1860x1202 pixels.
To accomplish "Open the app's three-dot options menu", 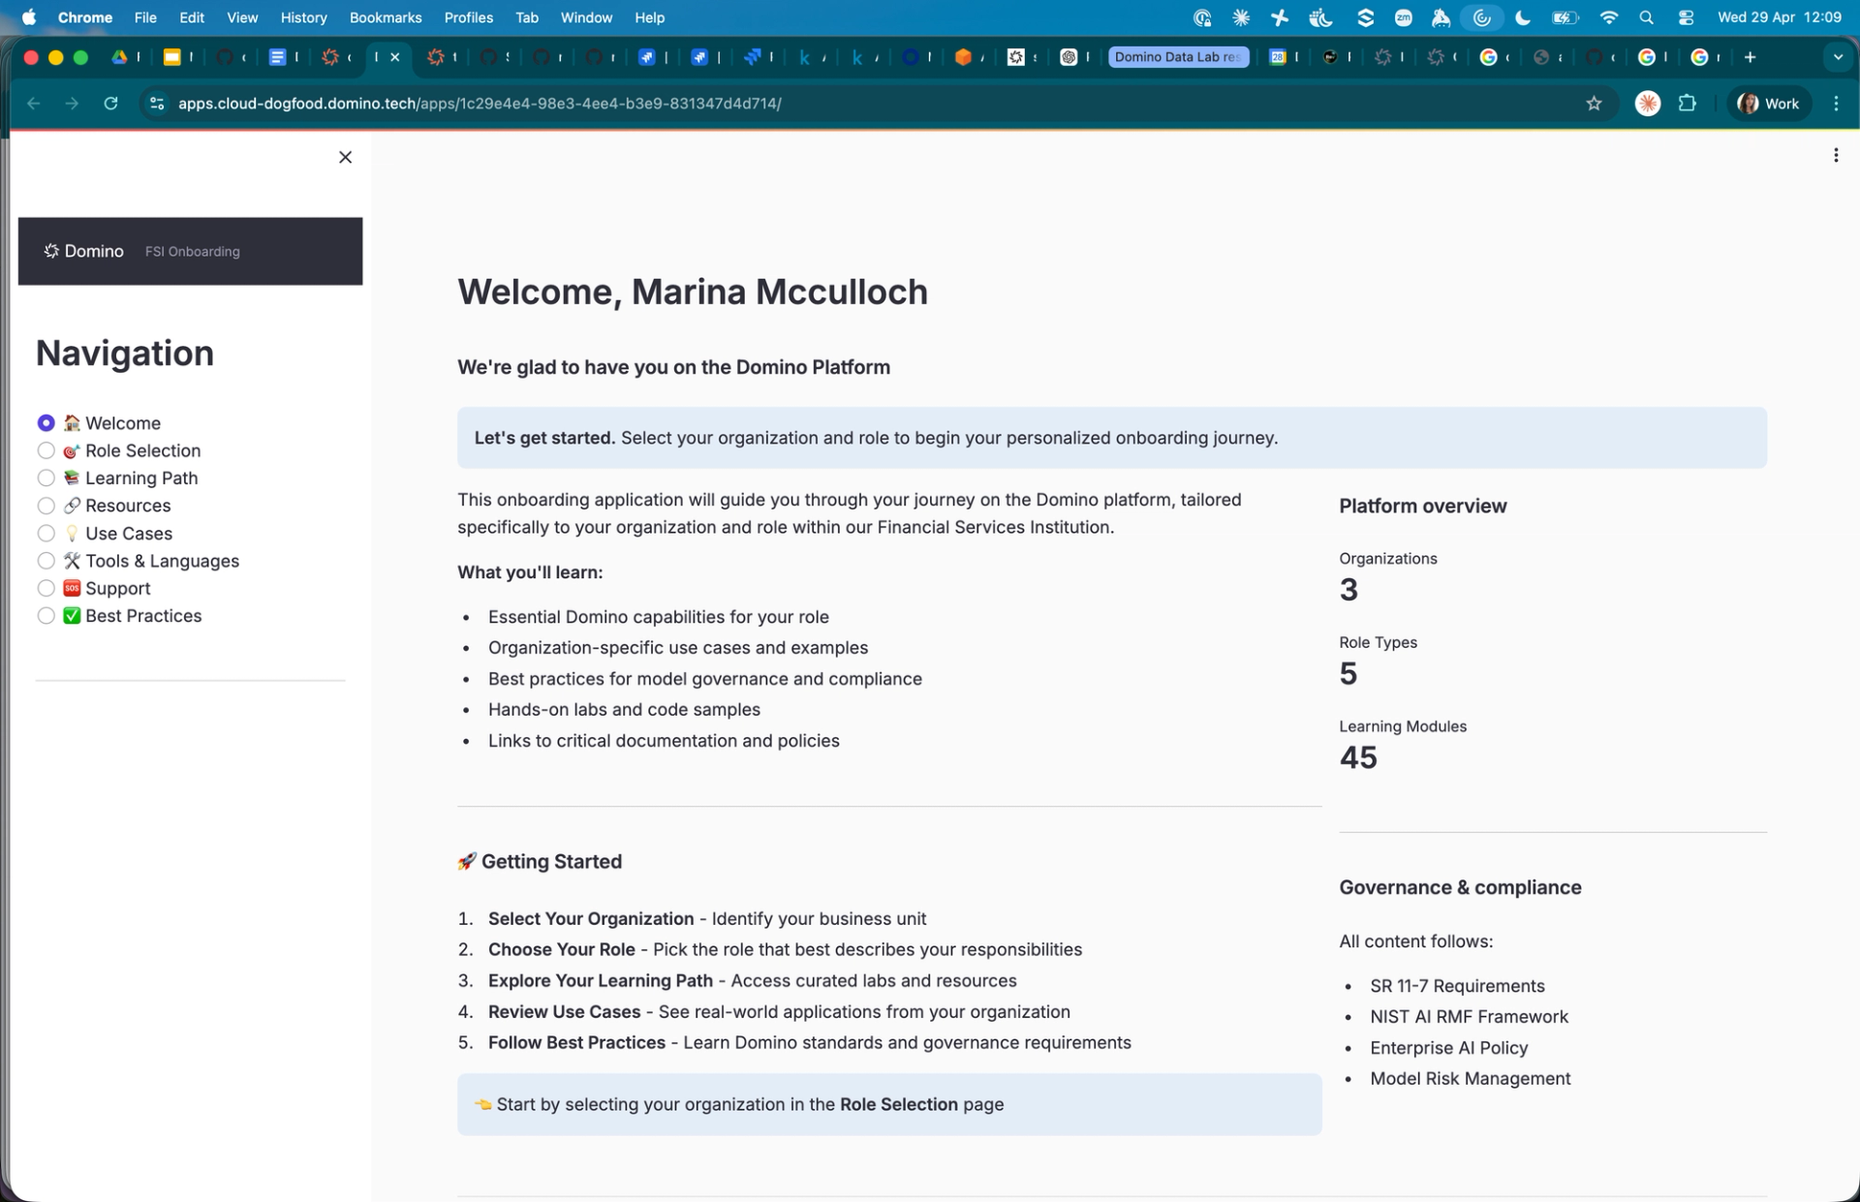I will point(1836,155).
